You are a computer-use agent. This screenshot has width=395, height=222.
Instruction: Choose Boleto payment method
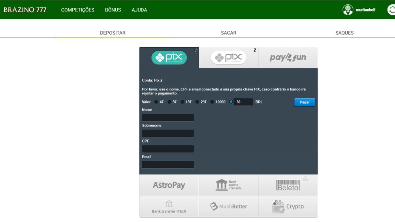(x=288, y=185)
